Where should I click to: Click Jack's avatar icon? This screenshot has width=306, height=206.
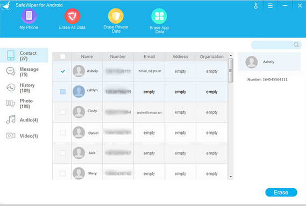click(79, 153)
